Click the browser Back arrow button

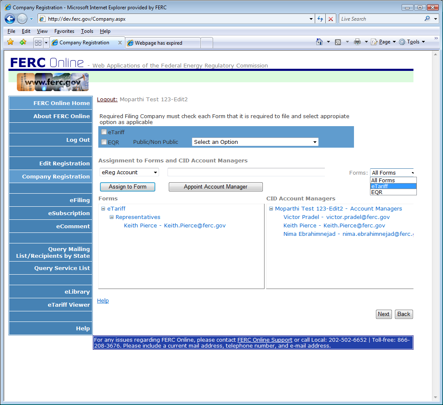coord(10,19)
